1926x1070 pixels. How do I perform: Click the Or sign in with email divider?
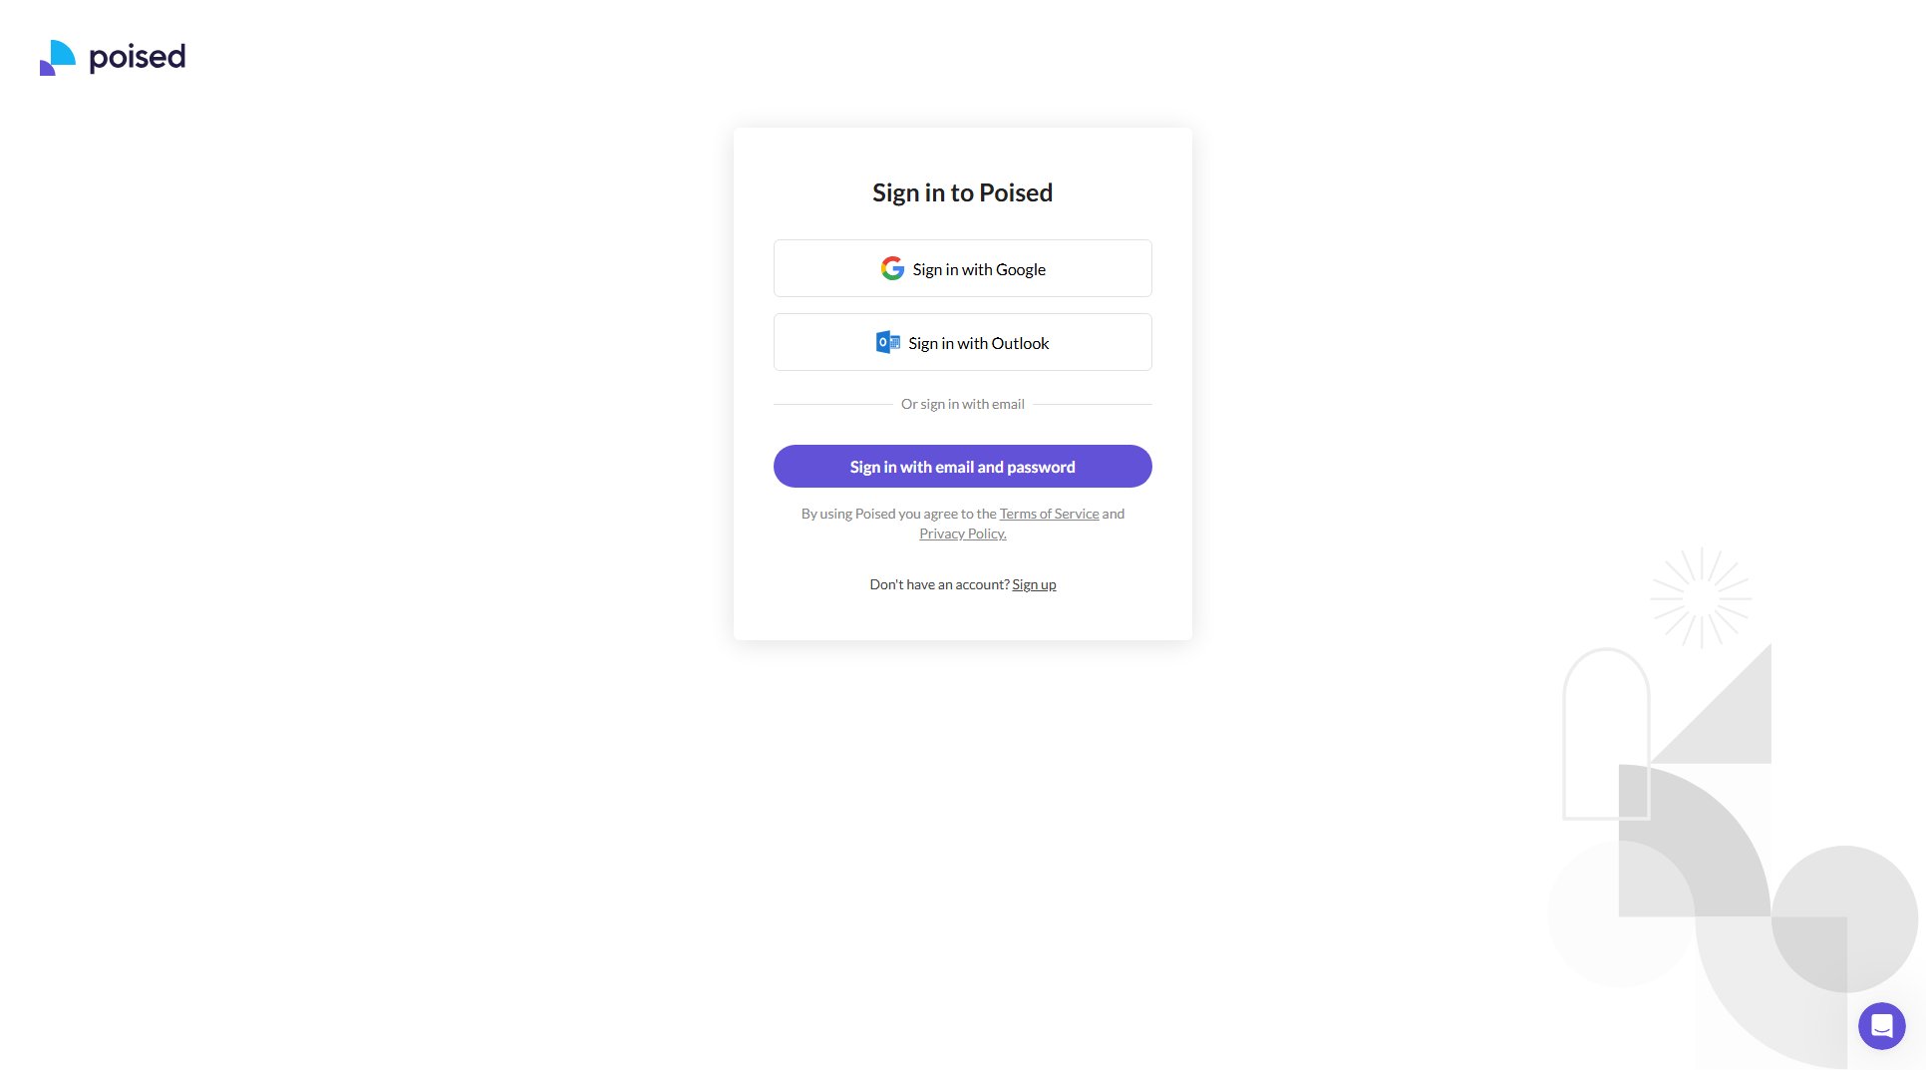click(962, 404)
